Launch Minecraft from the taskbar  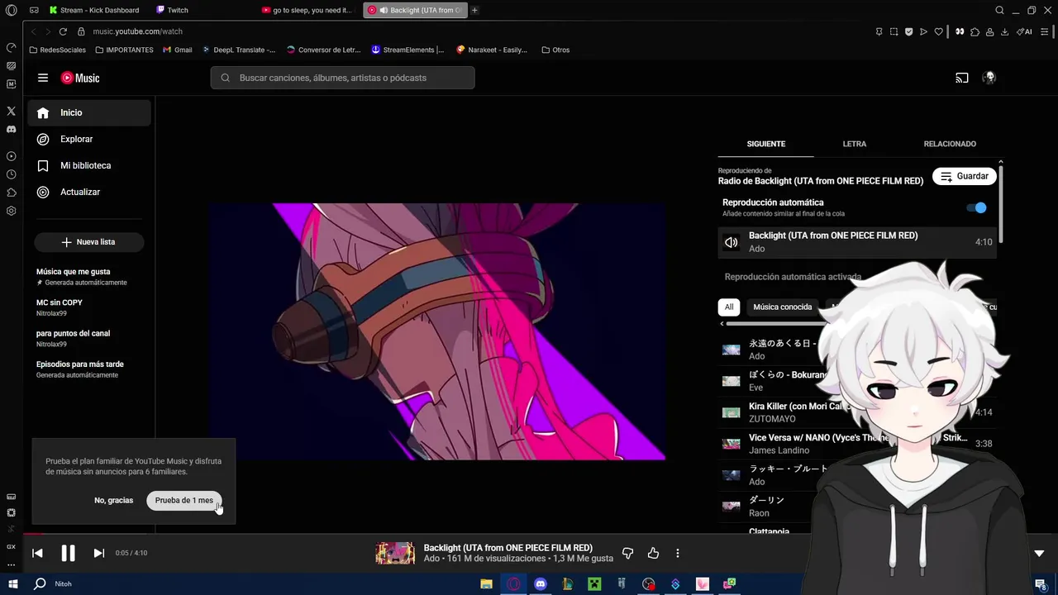tap(593, 583)
